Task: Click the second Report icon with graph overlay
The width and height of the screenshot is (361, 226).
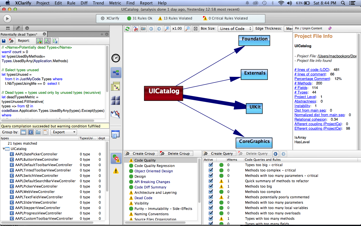Action: click(x=47, y=41)
